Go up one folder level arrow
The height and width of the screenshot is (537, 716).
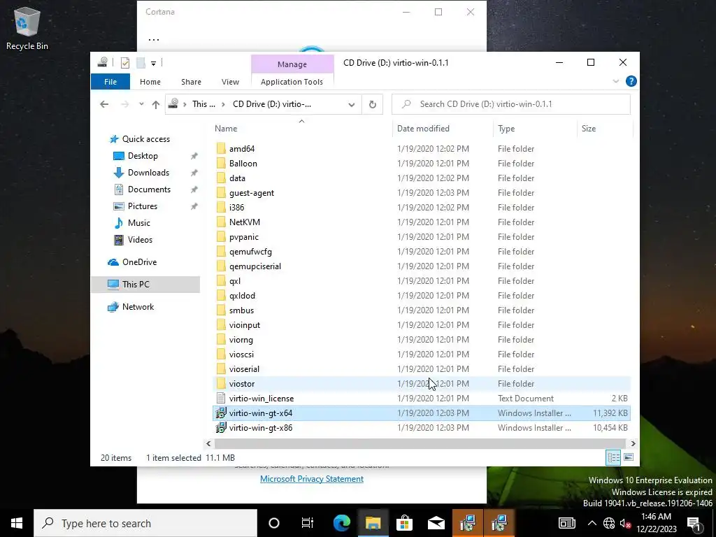click(156, 105)
